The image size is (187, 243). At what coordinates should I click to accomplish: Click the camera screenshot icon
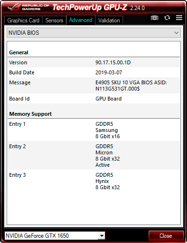[155, 18]
